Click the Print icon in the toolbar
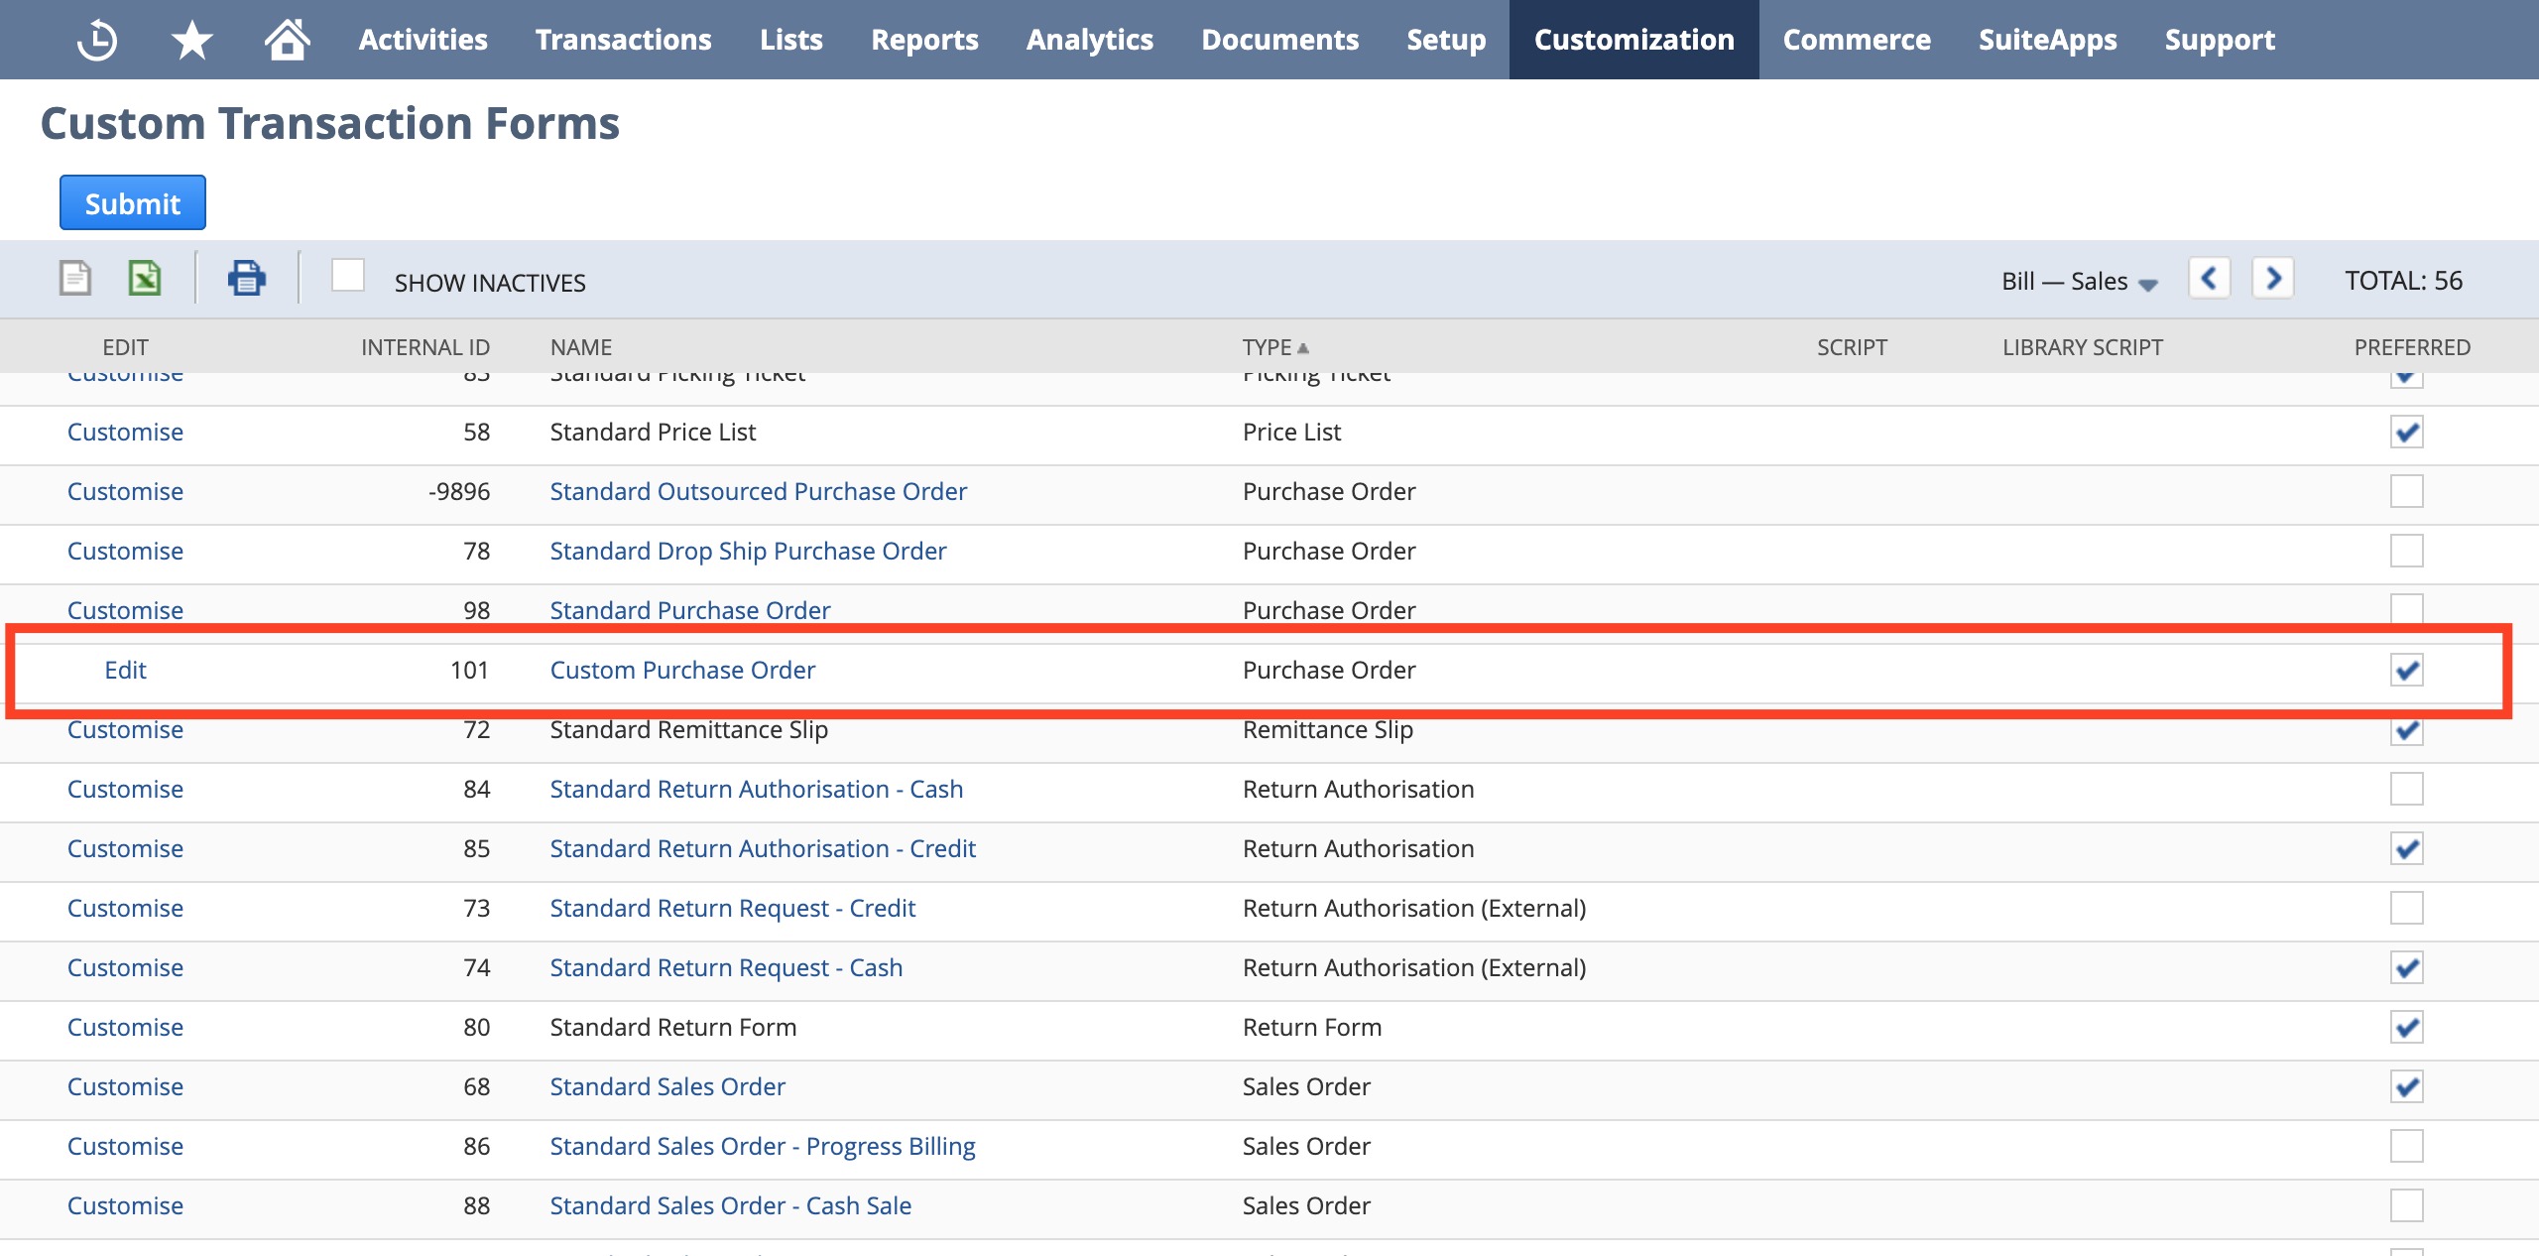The height and width of the screenshot is (1256, 2539). (246, 278)
